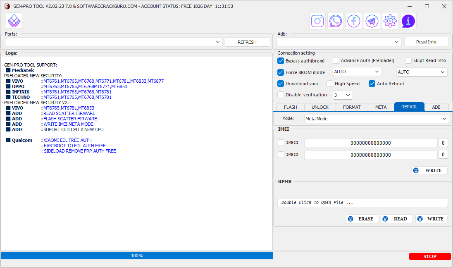Open the UNLOCK tab
Screen dimensions: 453x268
coord(320,107)
